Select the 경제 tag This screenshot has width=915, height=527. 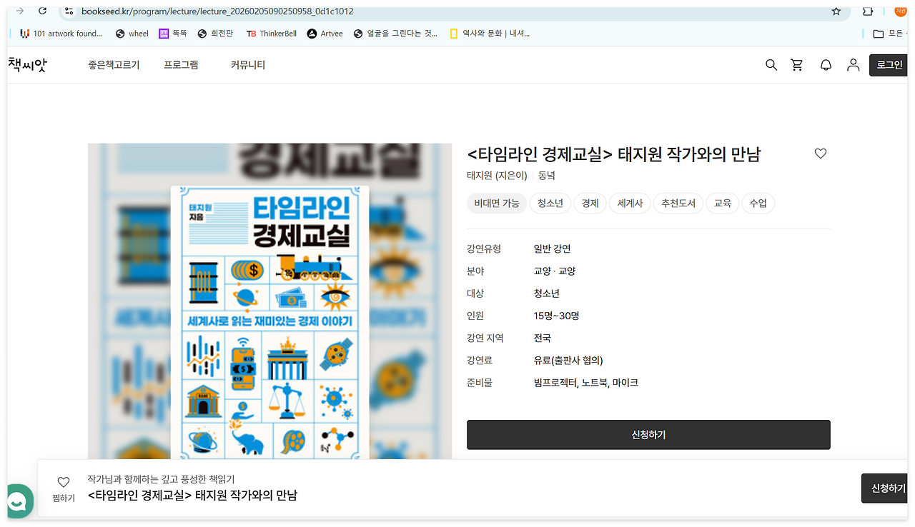point(590,204)
